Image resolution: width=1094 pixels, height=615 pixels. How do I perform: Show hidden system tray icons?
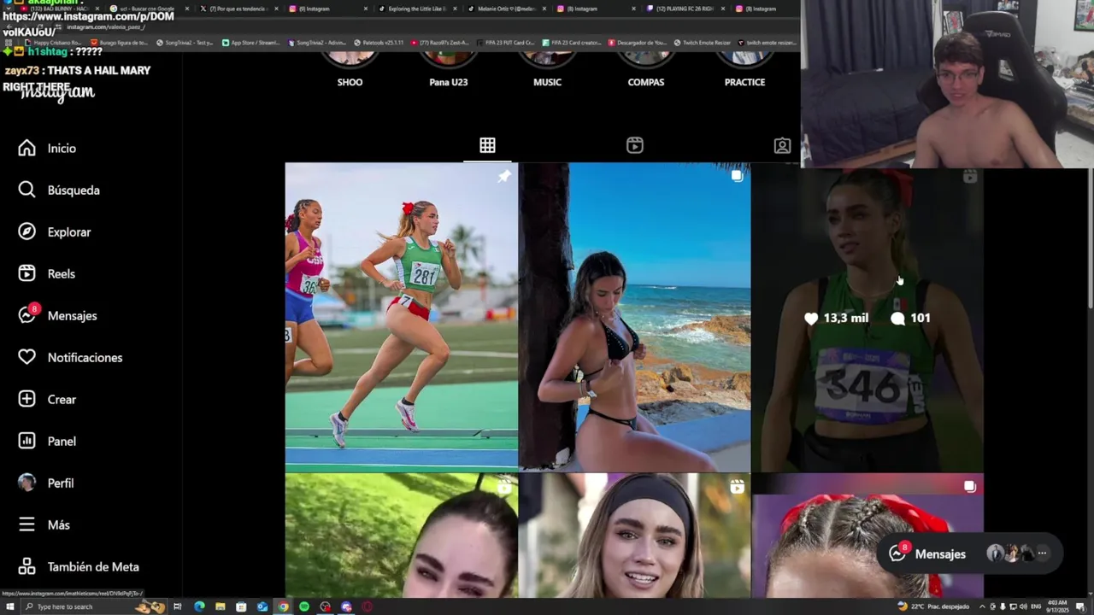point(982,606)
